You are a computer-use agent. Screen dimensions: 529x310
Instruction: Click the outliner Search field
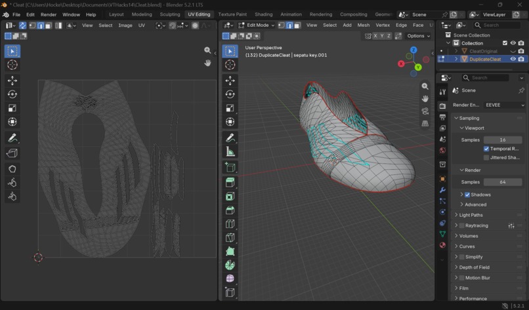click(497, 26)
